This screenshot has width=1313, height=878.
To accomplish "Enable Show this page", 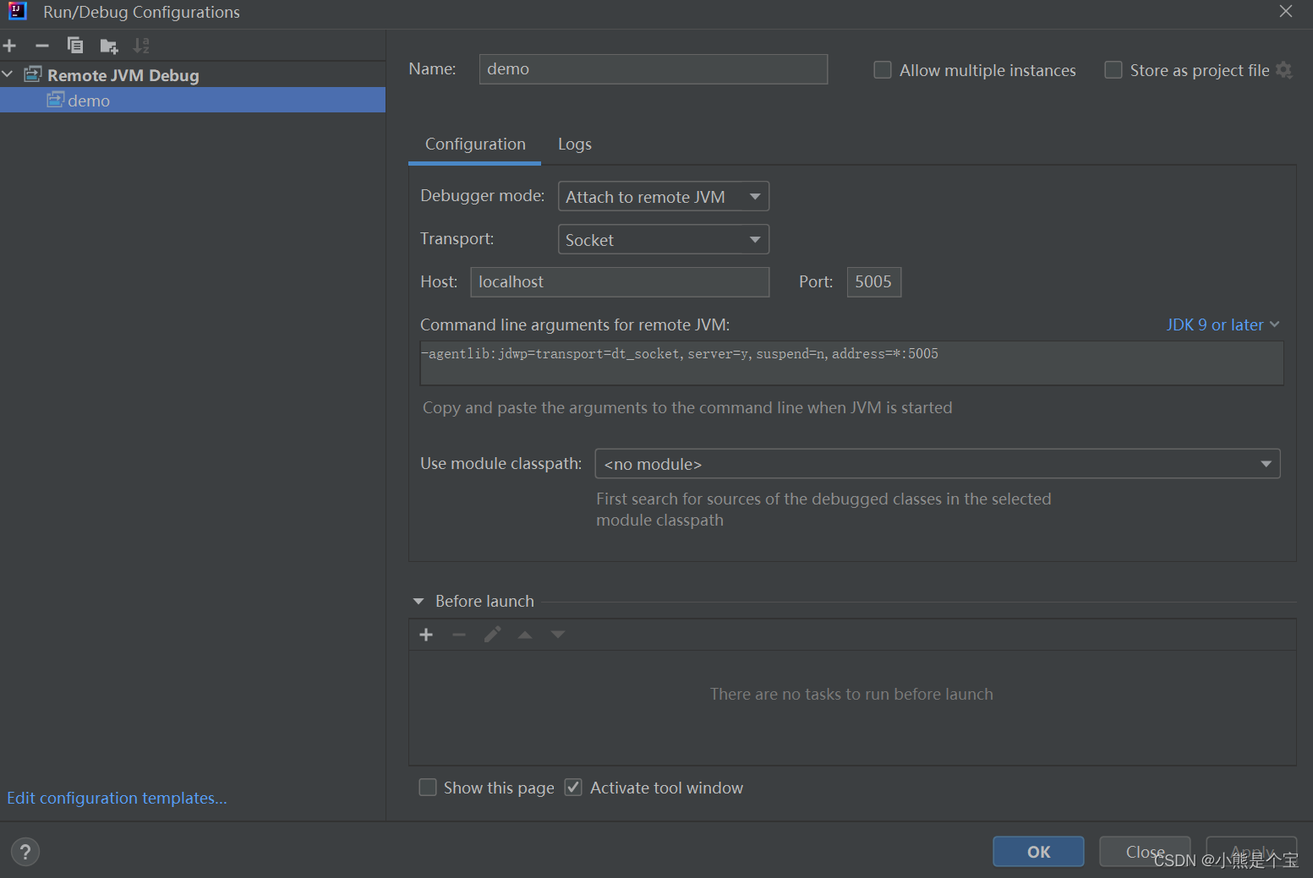I will point(428,787).
